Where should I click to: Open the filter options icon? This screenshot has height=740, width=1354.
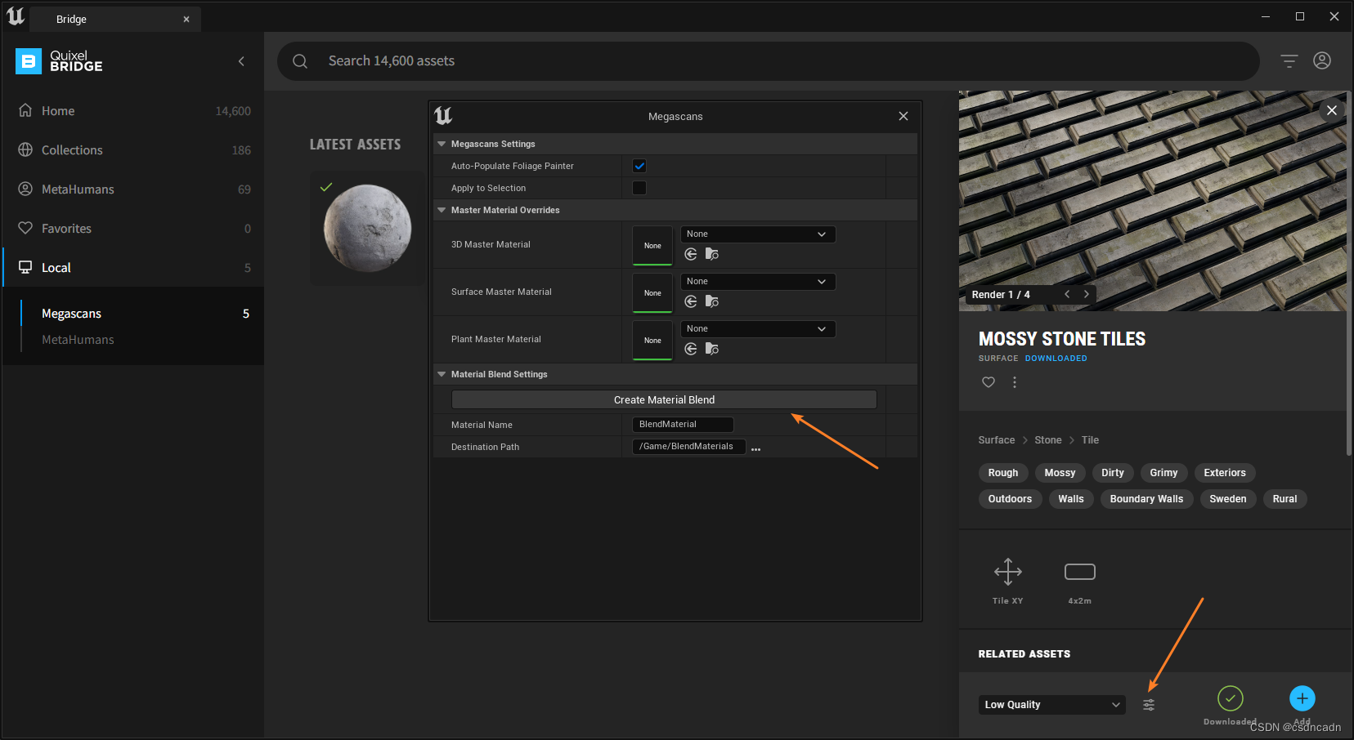coord(1289,61)
